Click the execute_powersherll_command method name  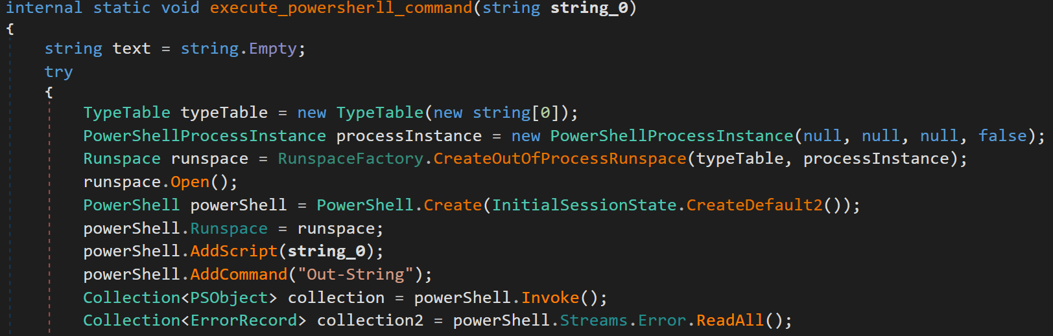click(341, 8)
